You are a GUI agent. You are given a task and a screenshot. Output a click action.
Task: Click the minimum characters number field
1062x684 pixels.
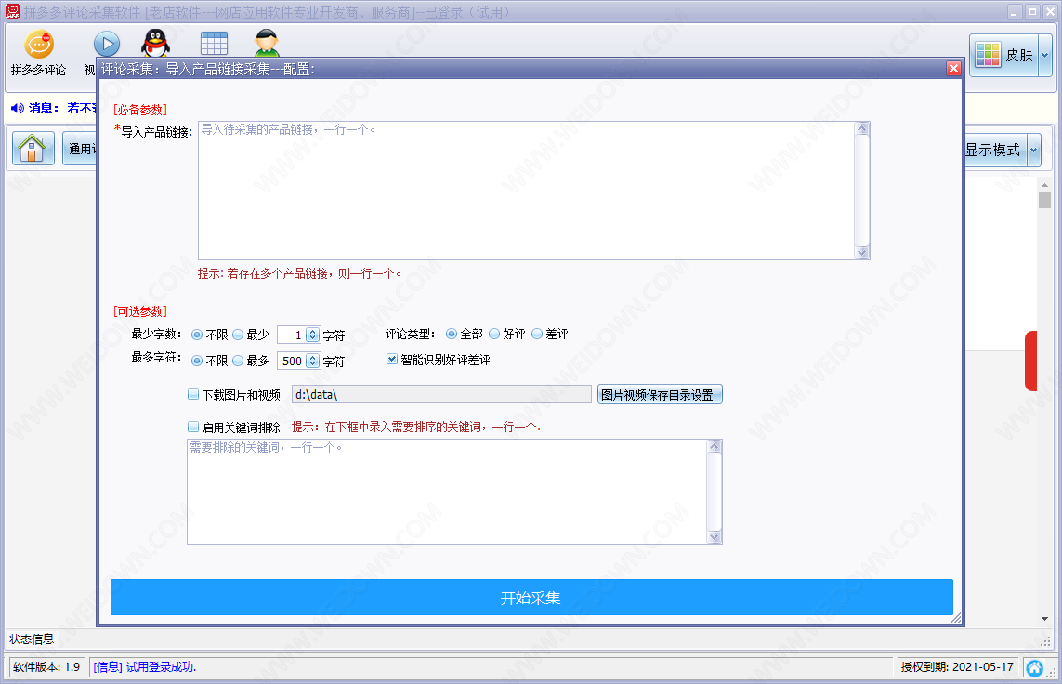(292, 335)
